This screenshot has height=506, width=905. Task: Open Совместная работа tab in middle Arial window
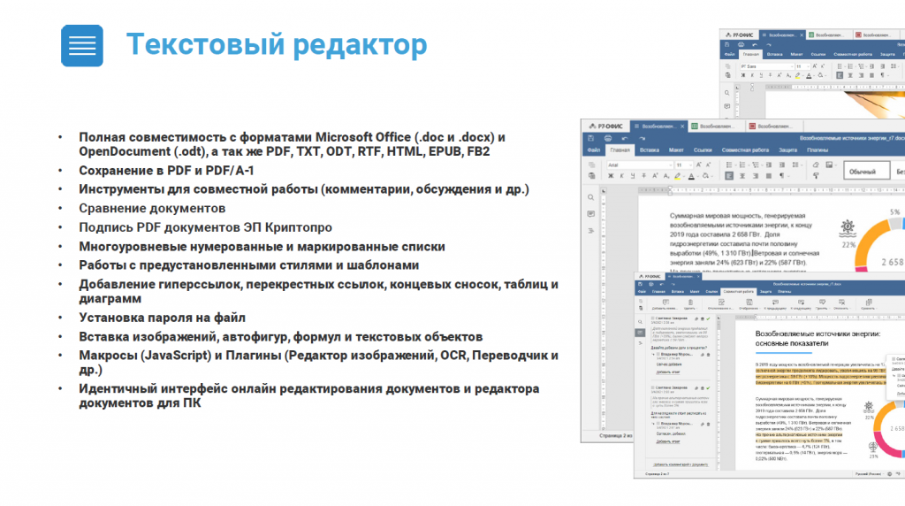[x=745, y=150]
